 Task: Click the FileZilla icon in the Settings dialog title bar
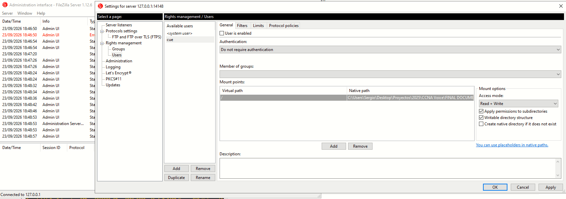coord(100,6)
